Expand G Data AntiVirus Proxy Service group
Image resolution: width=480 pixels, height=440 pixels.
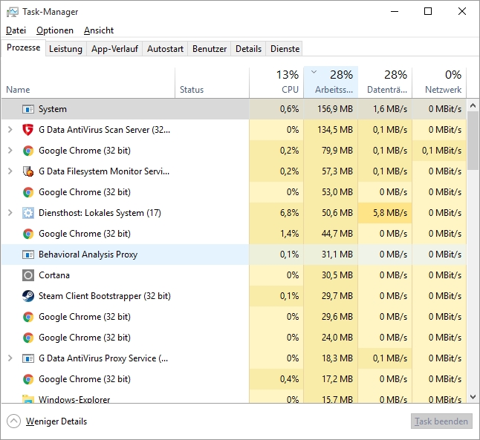click(10, 358)
